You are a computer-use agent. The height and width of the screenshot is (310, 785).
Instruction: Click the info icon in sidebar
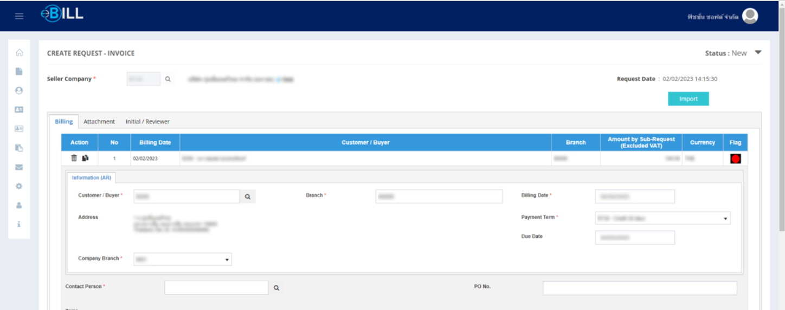[19, 224]
